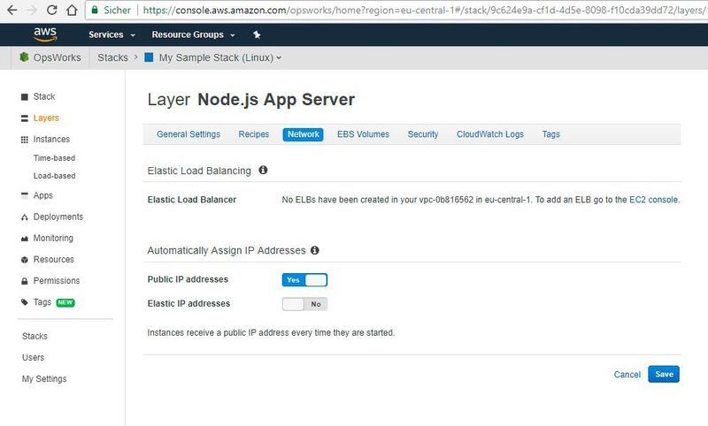Image resolution: width=708 pixels, height=426 pixels.
Task: Click the AWS logo
Action: point(45,34)
